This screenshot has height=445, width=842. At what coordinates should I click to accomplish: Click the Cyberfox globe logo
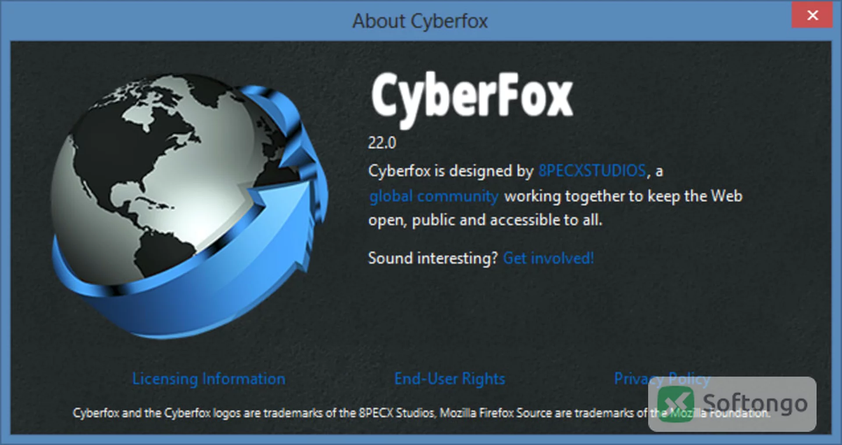tap(189, 205)
